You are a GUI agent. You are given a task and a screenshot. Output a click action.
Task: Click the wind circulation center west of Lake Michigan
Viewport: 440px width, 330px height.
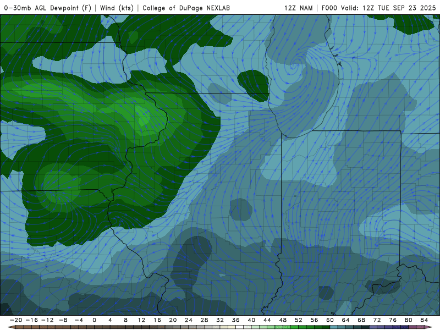click(x=294, y=67)
